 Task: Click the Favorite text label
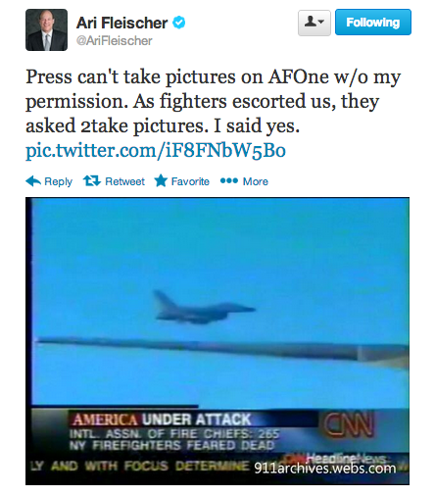click(x=190, y=181)
